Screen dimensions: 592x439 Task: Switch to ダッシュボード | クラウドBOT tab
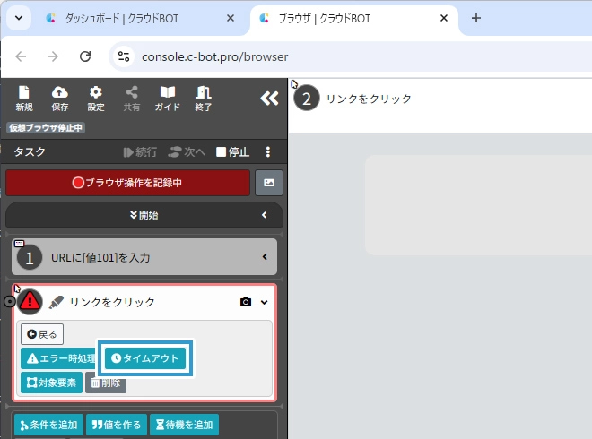tap(139, 18)
